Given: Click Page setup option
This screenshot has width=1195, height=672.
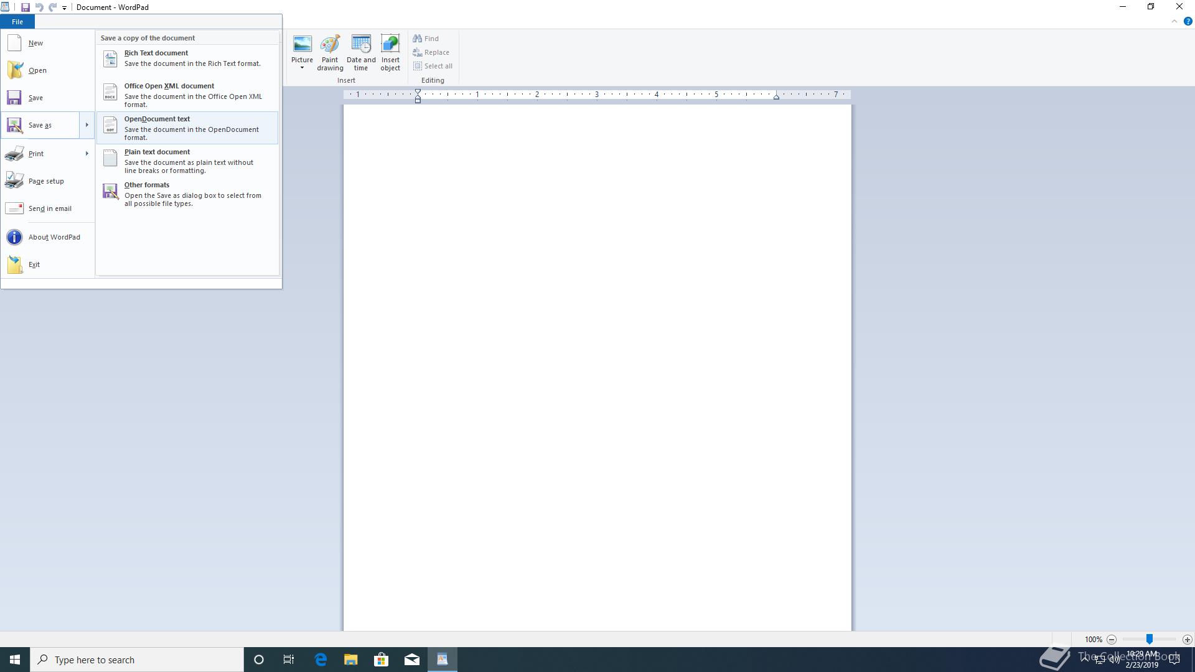Looking at the screenshot, I should [x=46, y=181].
